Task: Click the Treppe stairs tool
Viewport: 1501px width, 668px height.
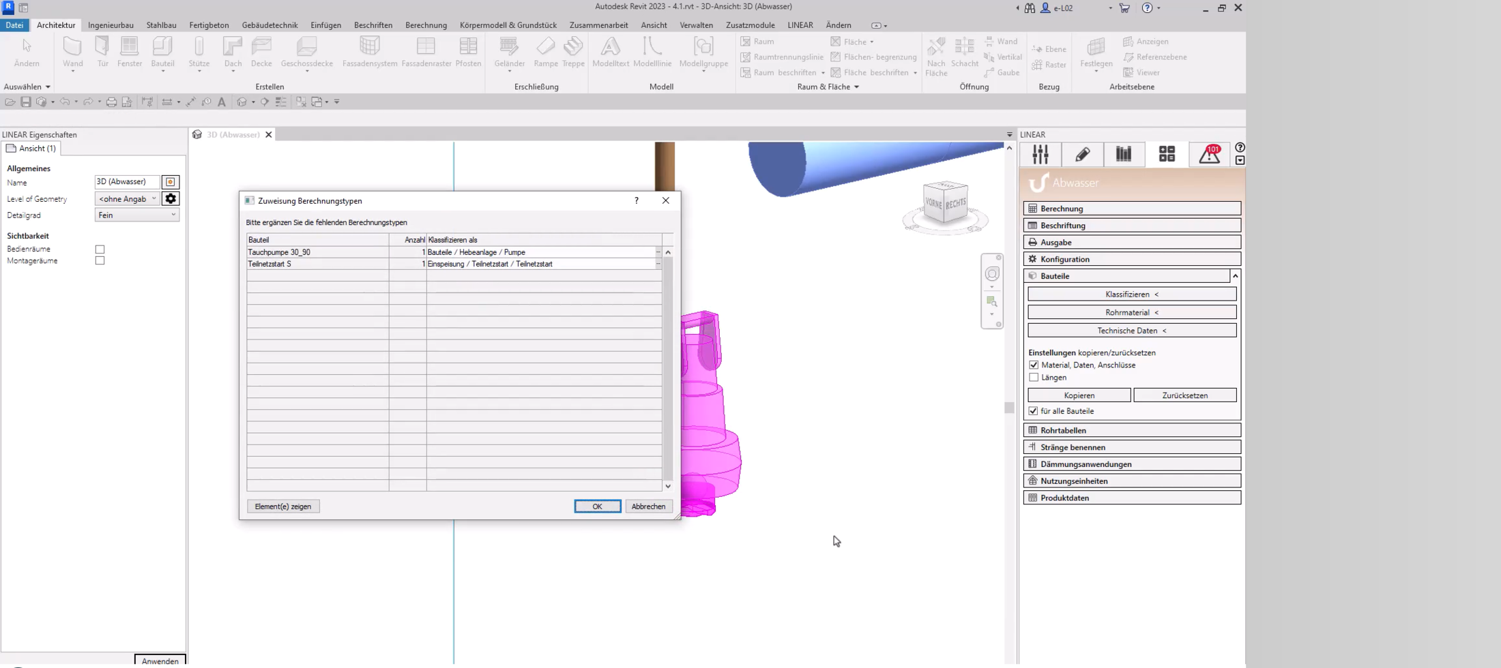Action: [x=573, y=52]
